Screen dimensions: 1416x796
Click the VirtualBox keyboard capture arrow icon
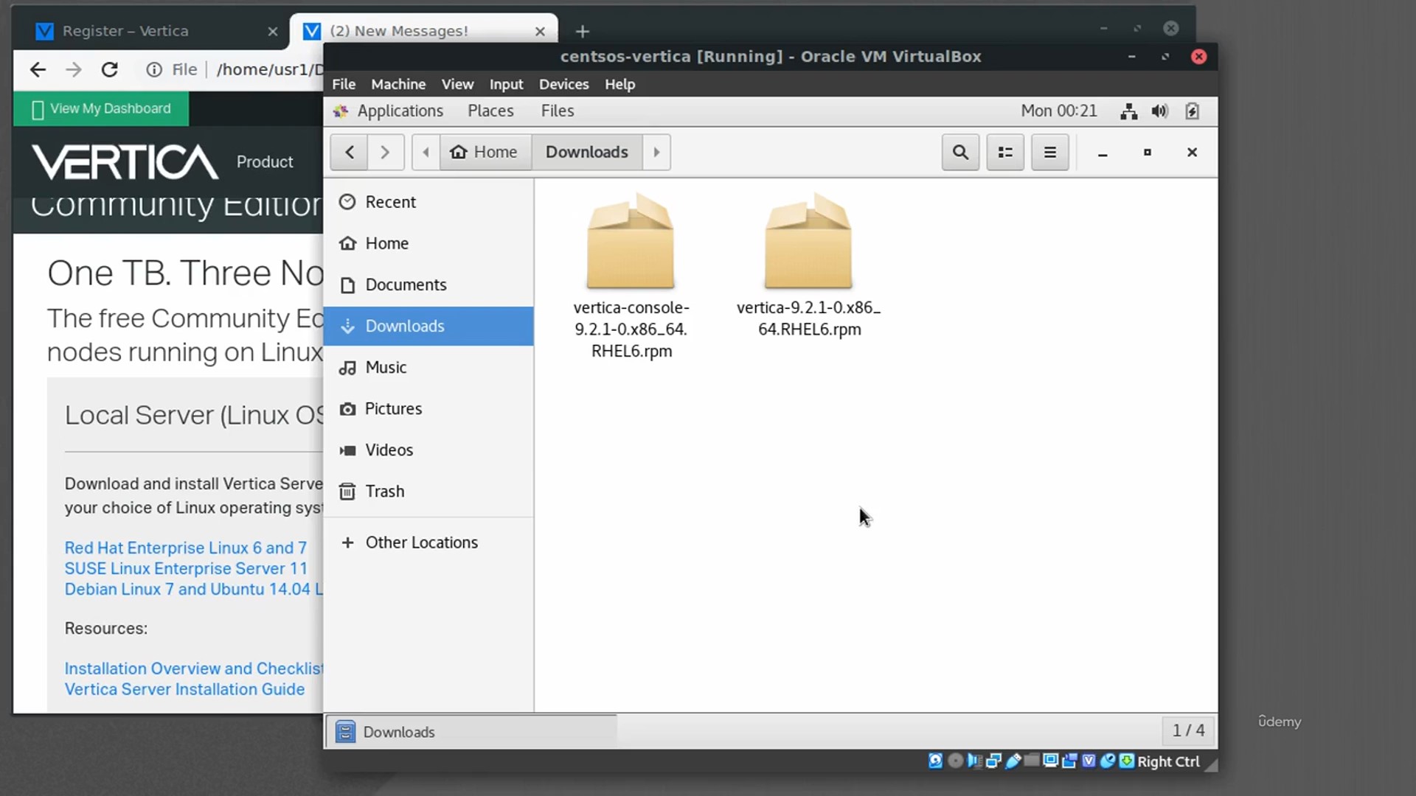1127,761
